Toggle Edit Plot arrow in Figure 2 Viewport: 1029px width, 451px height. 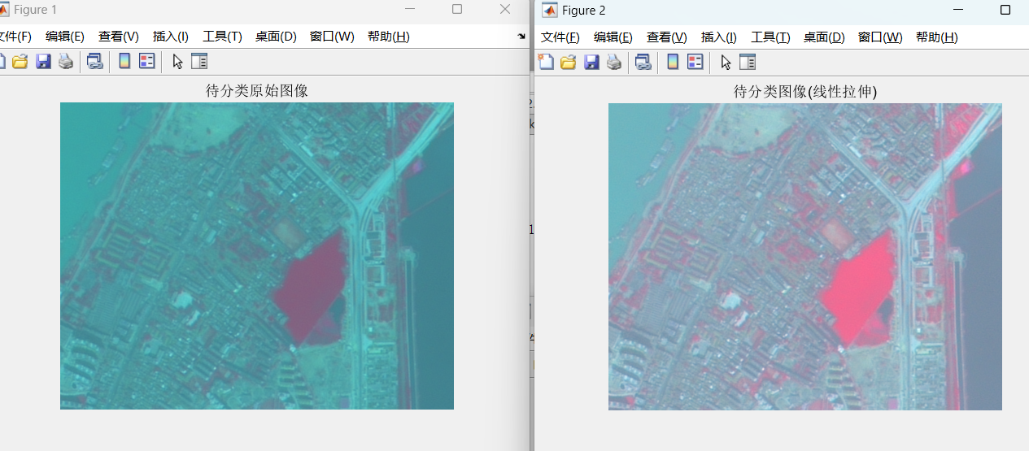click(x=726, y=62)
